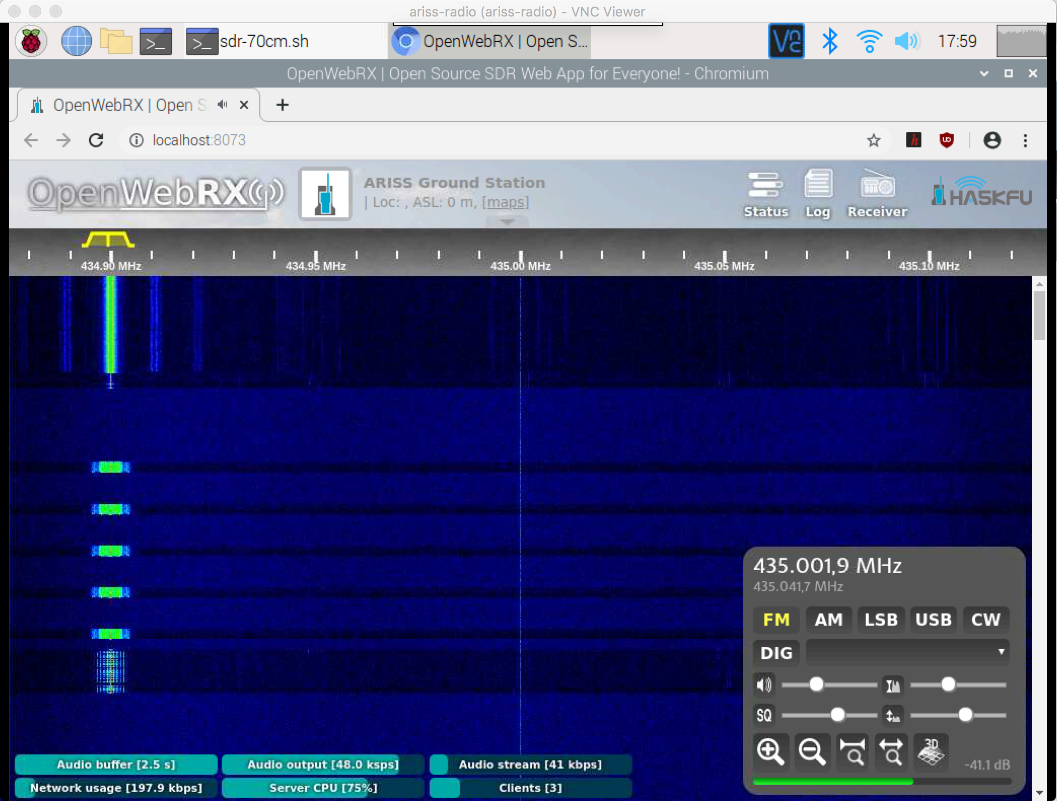Click the SQ auto squelch button

[x=764, y=715]
